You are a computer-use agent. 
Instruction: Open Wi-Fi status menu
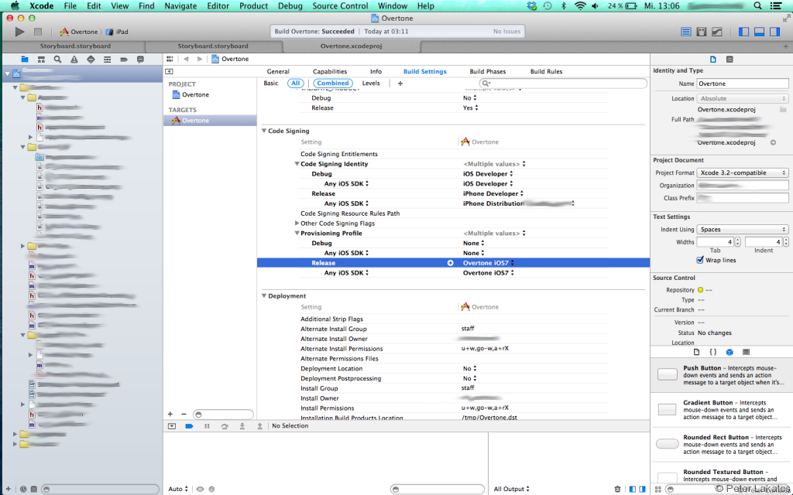point(580,6)
